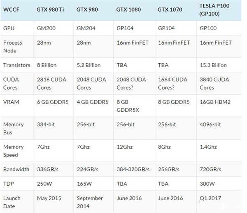247x213 pixels.
Task: Select the Process Node row label
Action: [13, 47]
